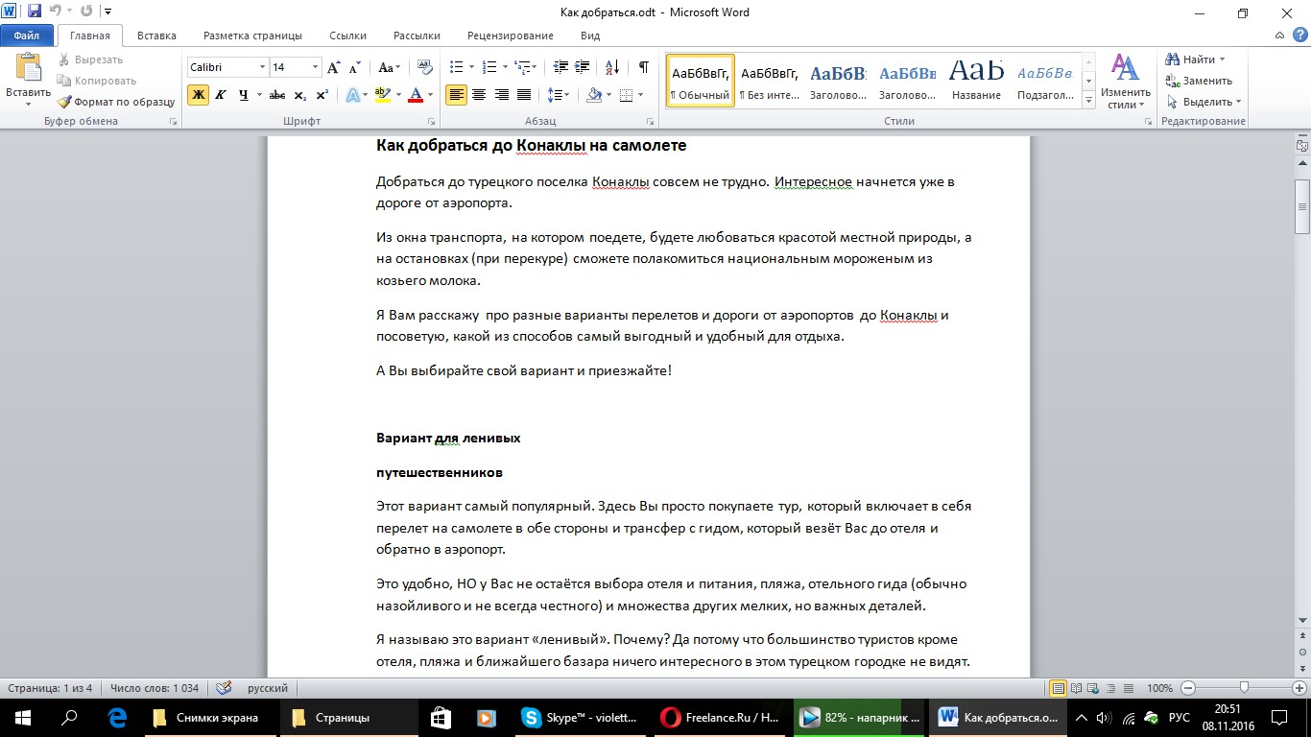
Task: Save the document from the quick access toolbar
Action: pyautogui.click(x=34, y=12)
